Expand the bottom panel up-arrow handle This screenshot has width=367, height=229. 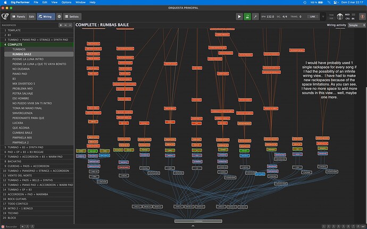point(193,226)
